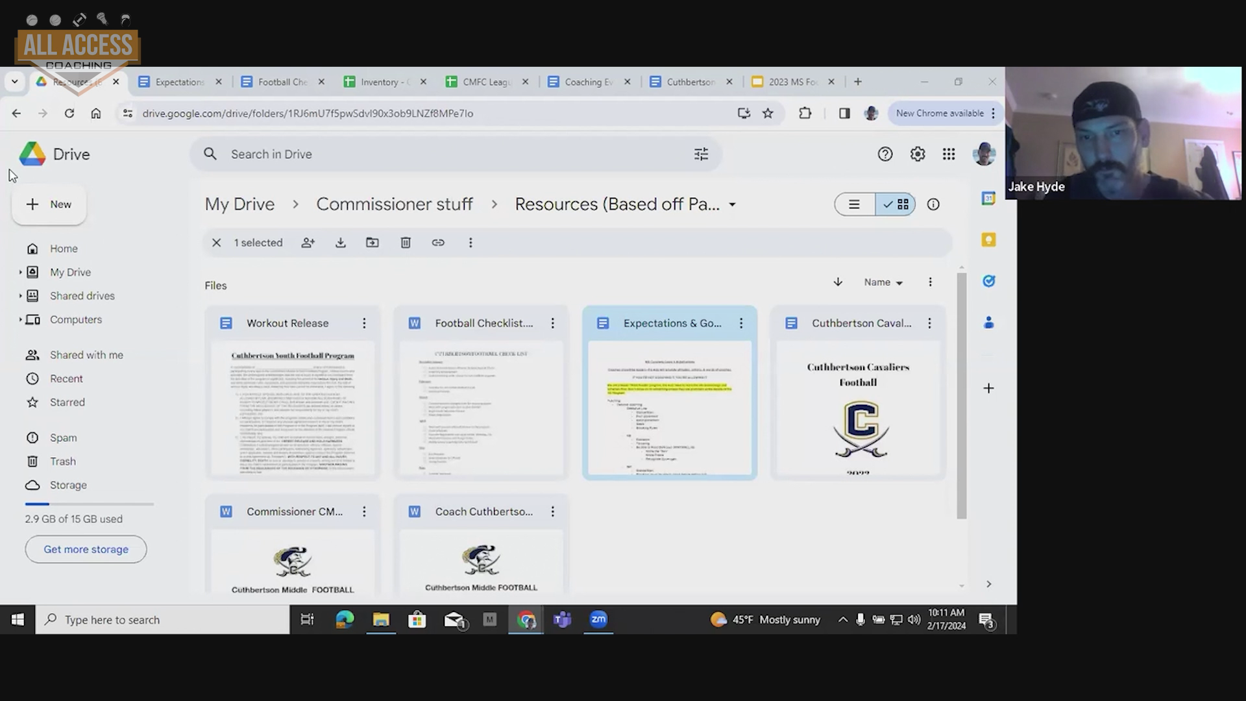1246x701 pixels.
Task: Open Chrome tab search dropdown
Action: click(14, 82)
